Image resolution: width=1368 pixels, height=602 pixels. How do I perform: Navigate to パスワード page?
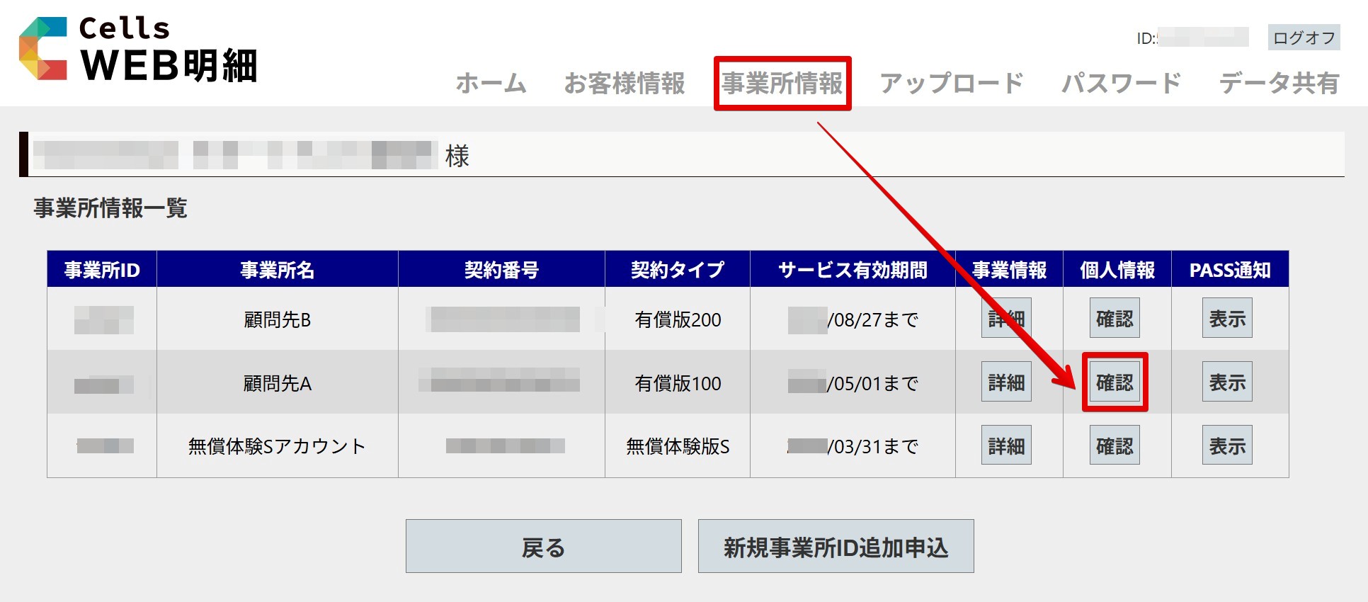coord(1121,84)
